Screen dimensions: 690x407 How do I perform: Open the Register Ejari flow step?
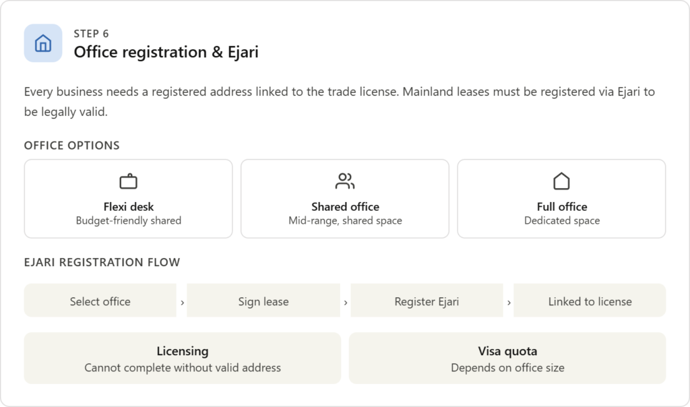(427, 301)
